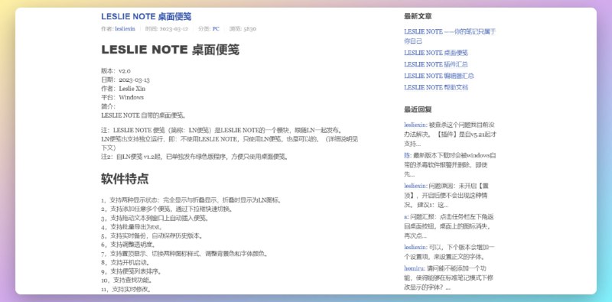Click the 最近回复 sidebar heading
612x302 pixels.
point(418,109)
